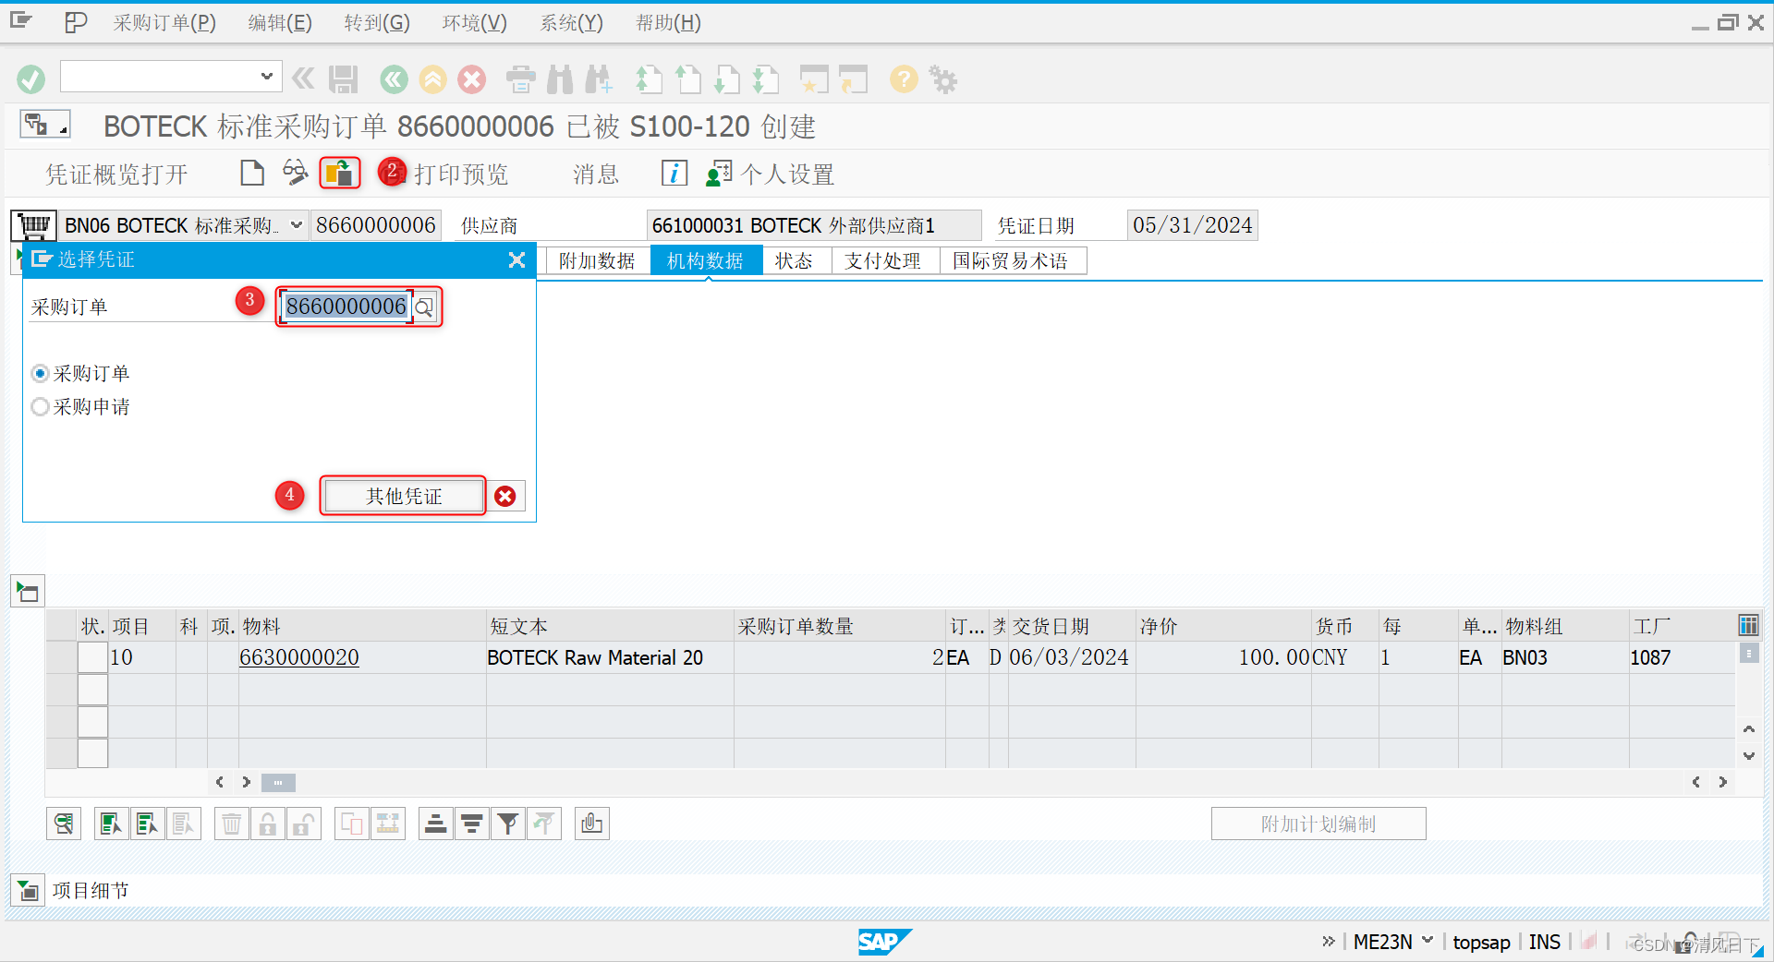Switch to the 支付处理 tab

tap(884, 261)
